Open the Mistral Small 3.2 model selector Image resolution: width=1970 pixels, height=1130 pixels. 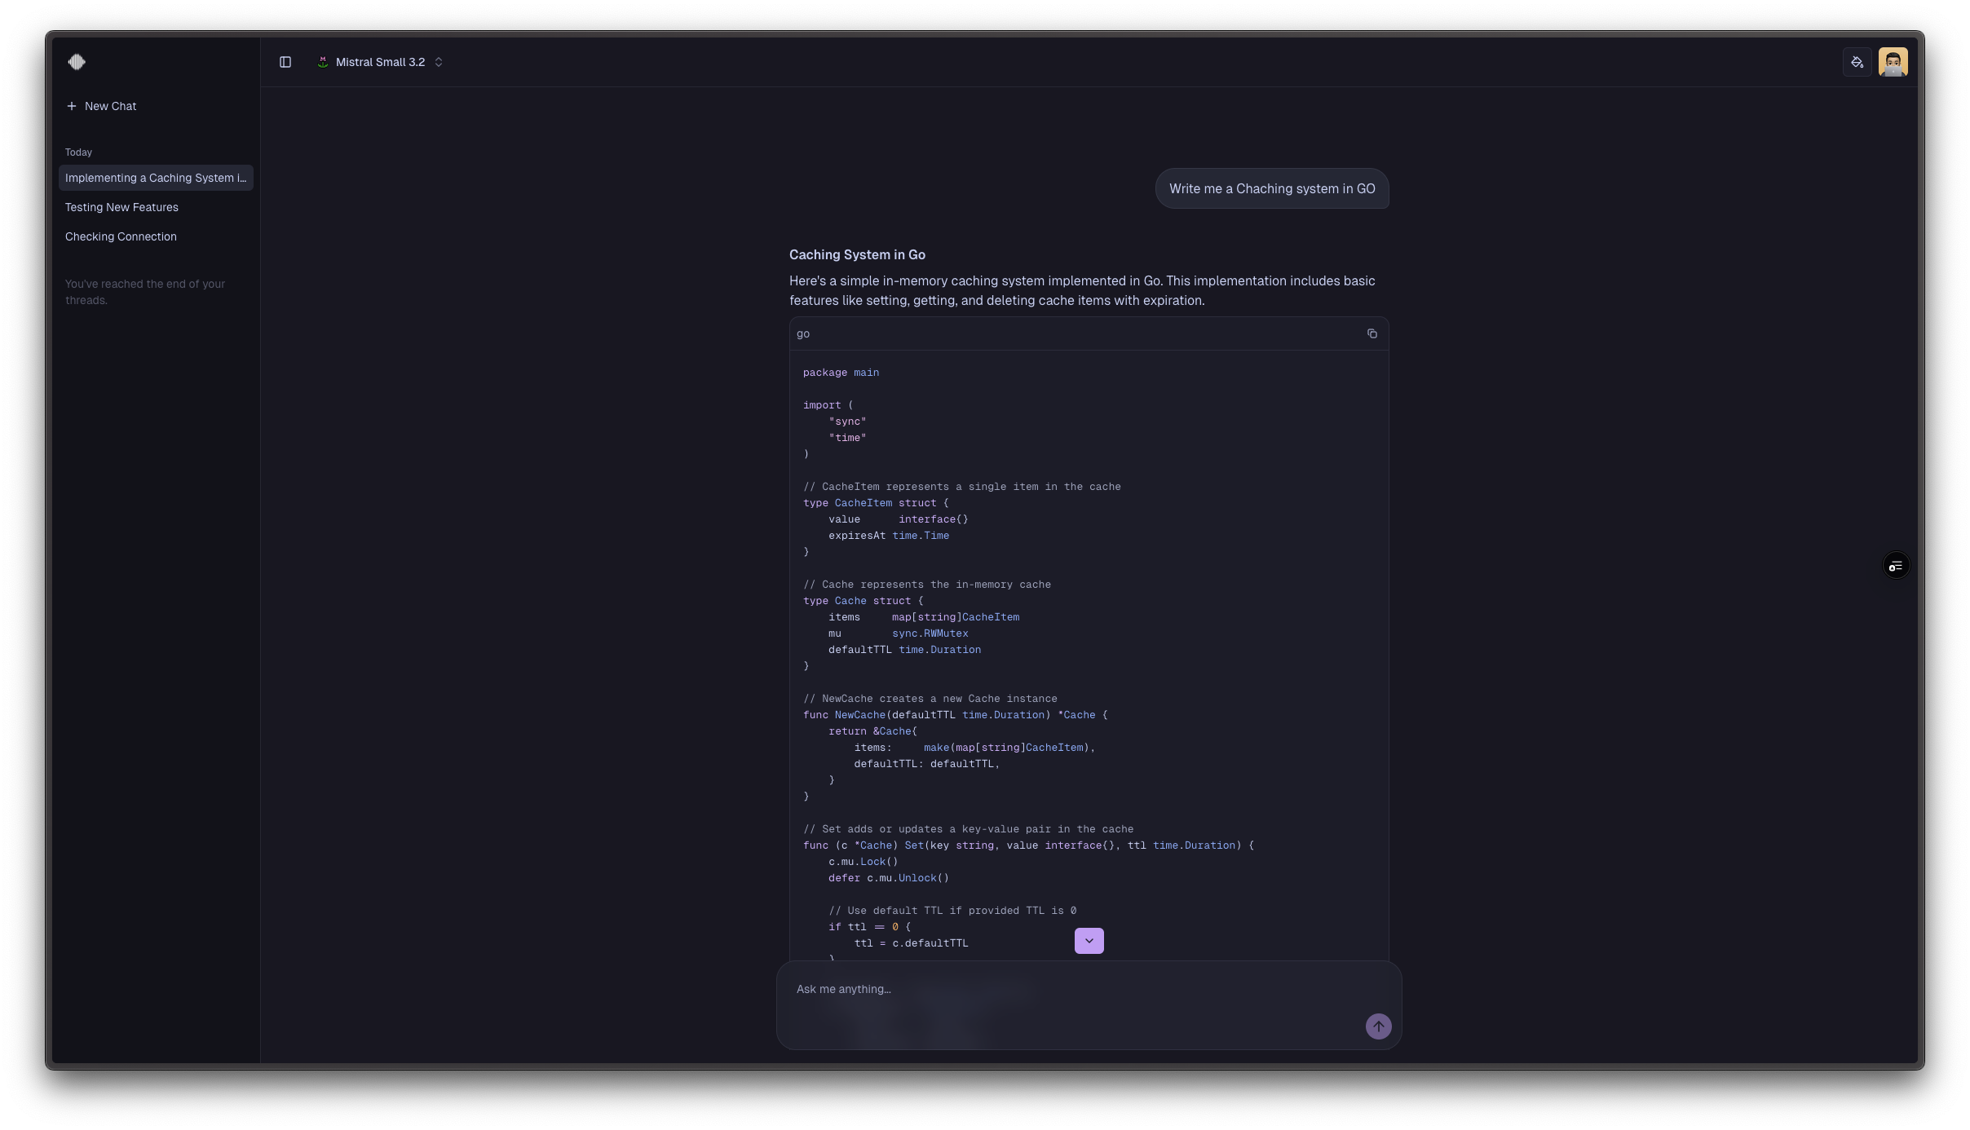pyautogui.click(x=380, y=62)
